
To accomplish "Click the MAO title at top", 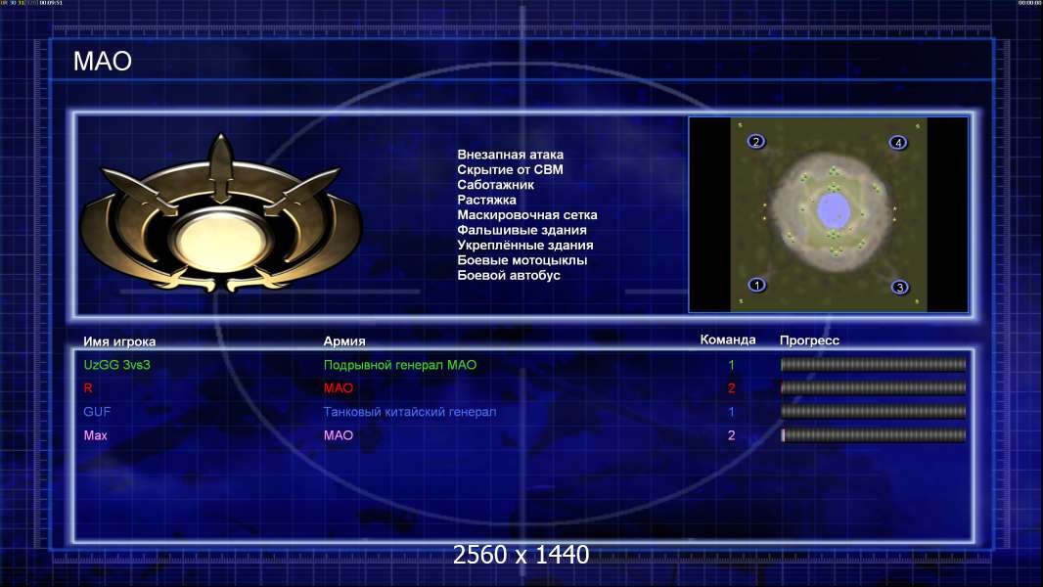I will pyautogui.click(x=103, y=62).
